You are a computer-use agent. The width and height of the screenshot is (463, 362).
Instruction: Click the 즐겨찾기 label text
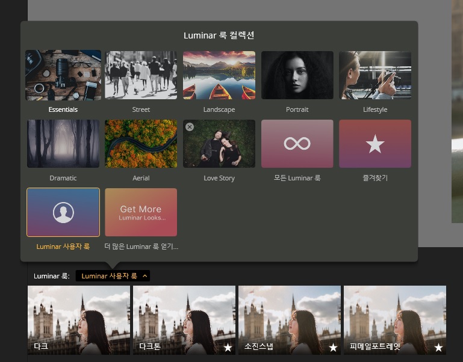[375, 178]
